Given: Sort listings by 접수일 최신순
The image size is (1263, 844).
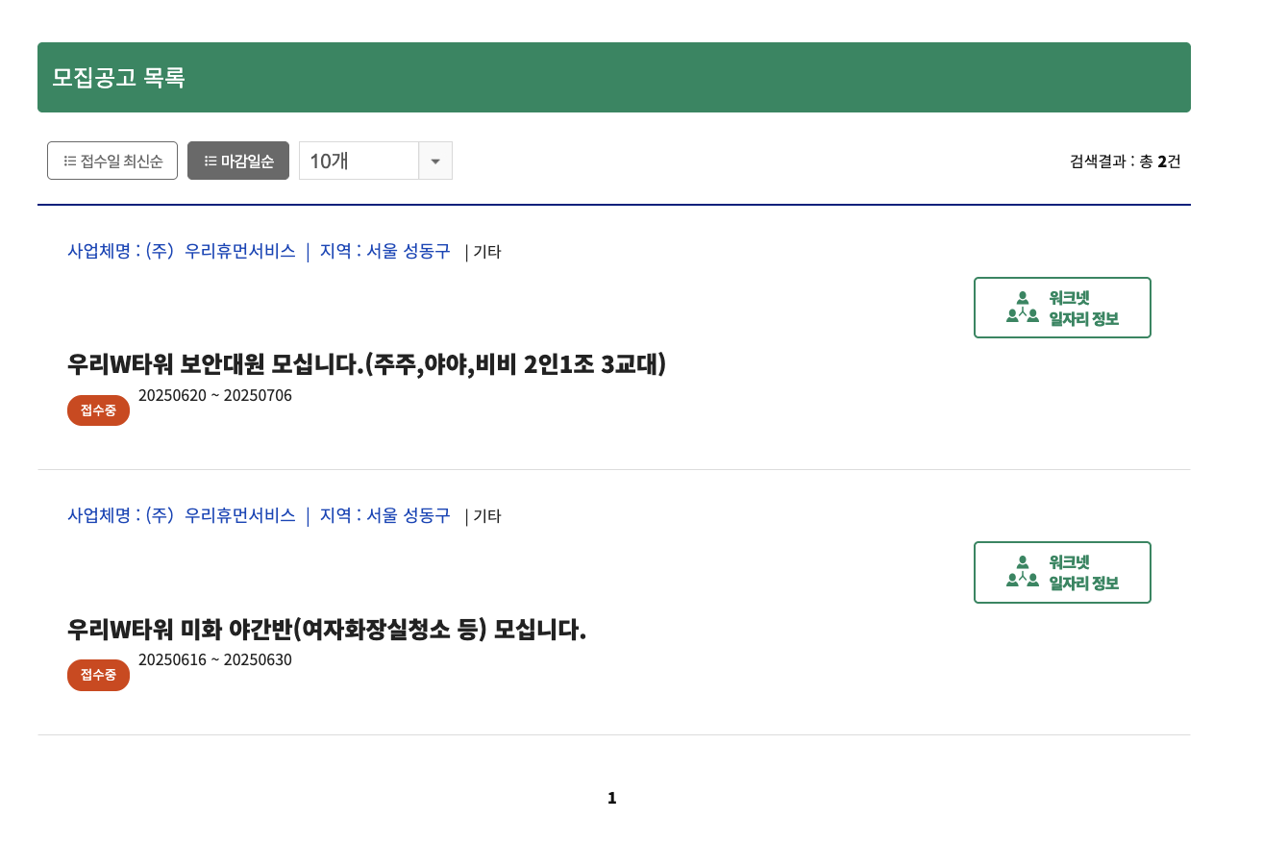Looking at the screenshot, I should click(x=112, y=161).
